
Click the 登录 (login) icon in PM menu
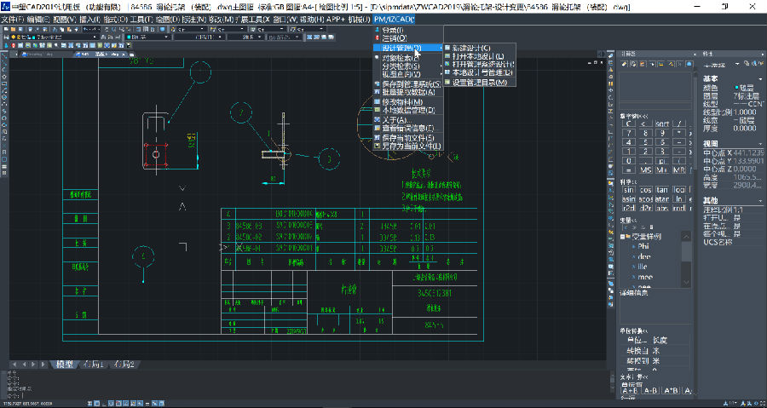coord(378,30)
